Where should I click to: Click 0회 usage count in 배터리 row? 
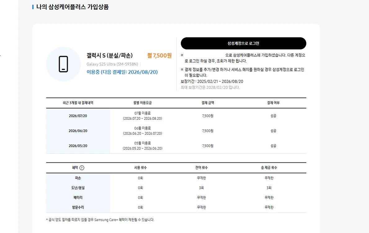141,198
